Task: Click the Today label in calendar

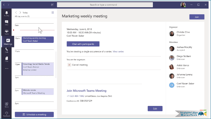Action: [25, 12]
